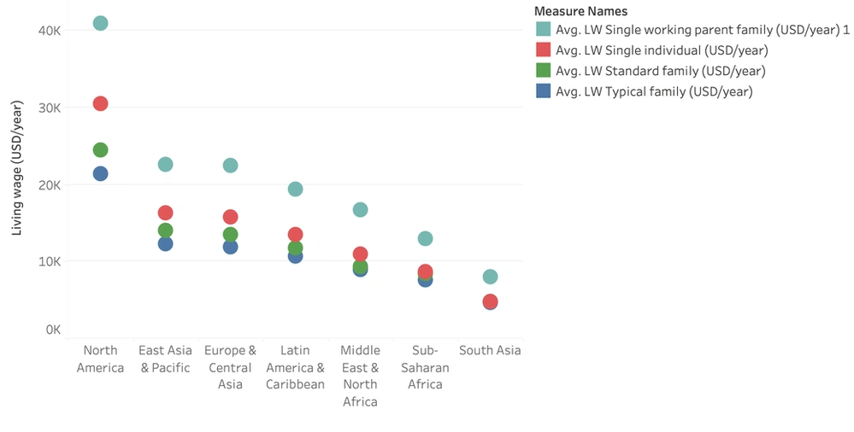Click the South Asia axis label
The height and width of the screenshot is (432, 854).
coord(490,350)
